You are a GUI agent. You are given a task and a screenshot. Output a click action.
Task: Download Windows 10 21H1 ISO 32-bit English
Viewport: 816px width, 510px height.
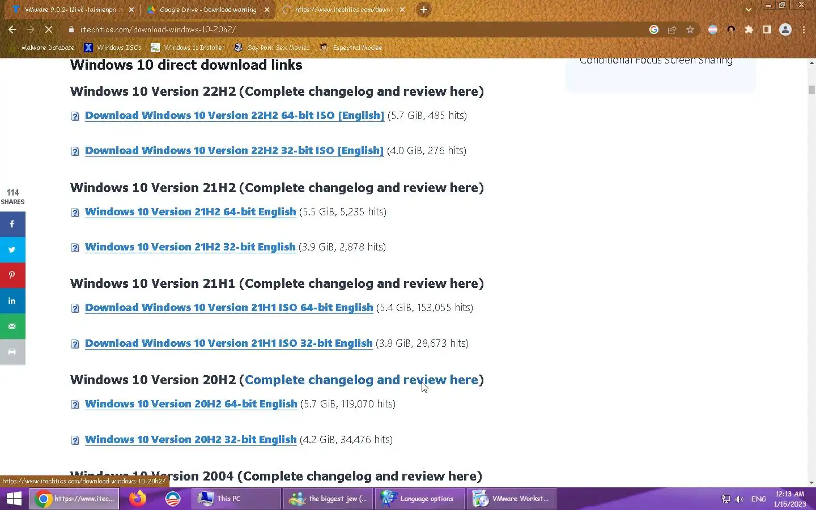[228, 343]
